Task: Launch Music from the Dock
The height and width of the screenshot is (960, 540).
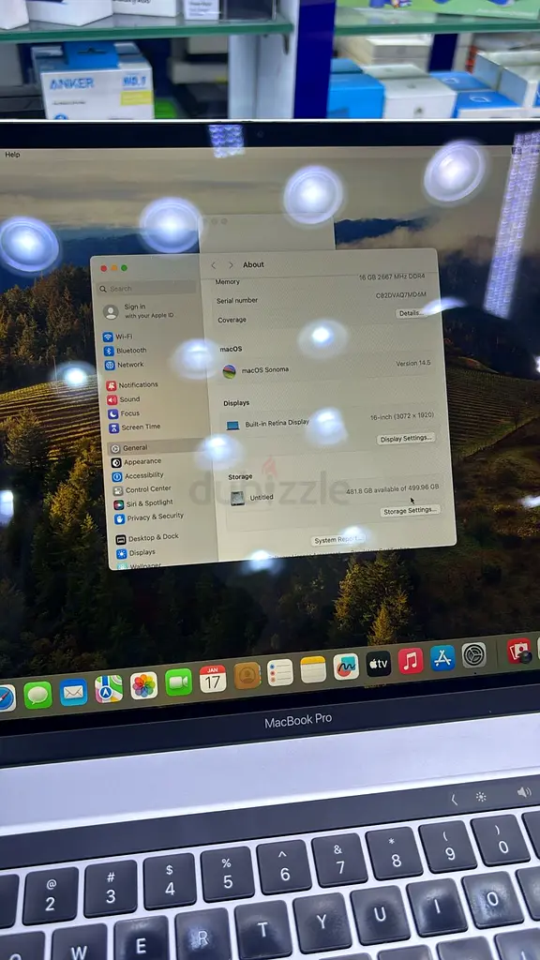Action: coord(411,661)
